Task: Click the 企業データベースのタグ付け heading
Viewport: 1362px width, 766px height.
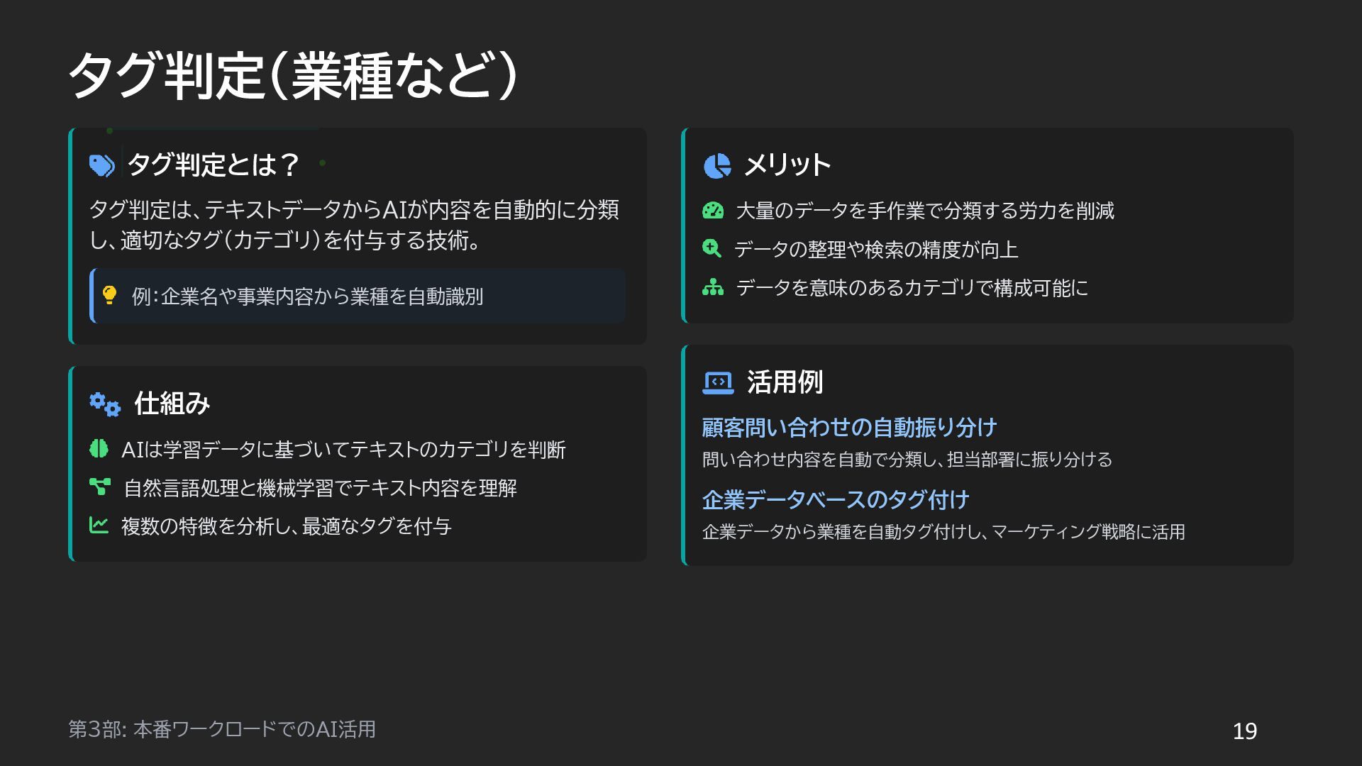Action: (x=835, y=499)
